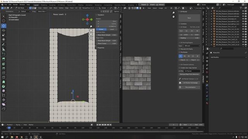Select the Scale tool

(x=3, y=35)
